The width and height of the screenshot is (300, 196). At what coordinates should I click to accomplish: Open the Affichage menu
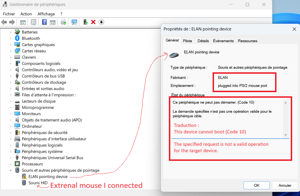[46, 14]
